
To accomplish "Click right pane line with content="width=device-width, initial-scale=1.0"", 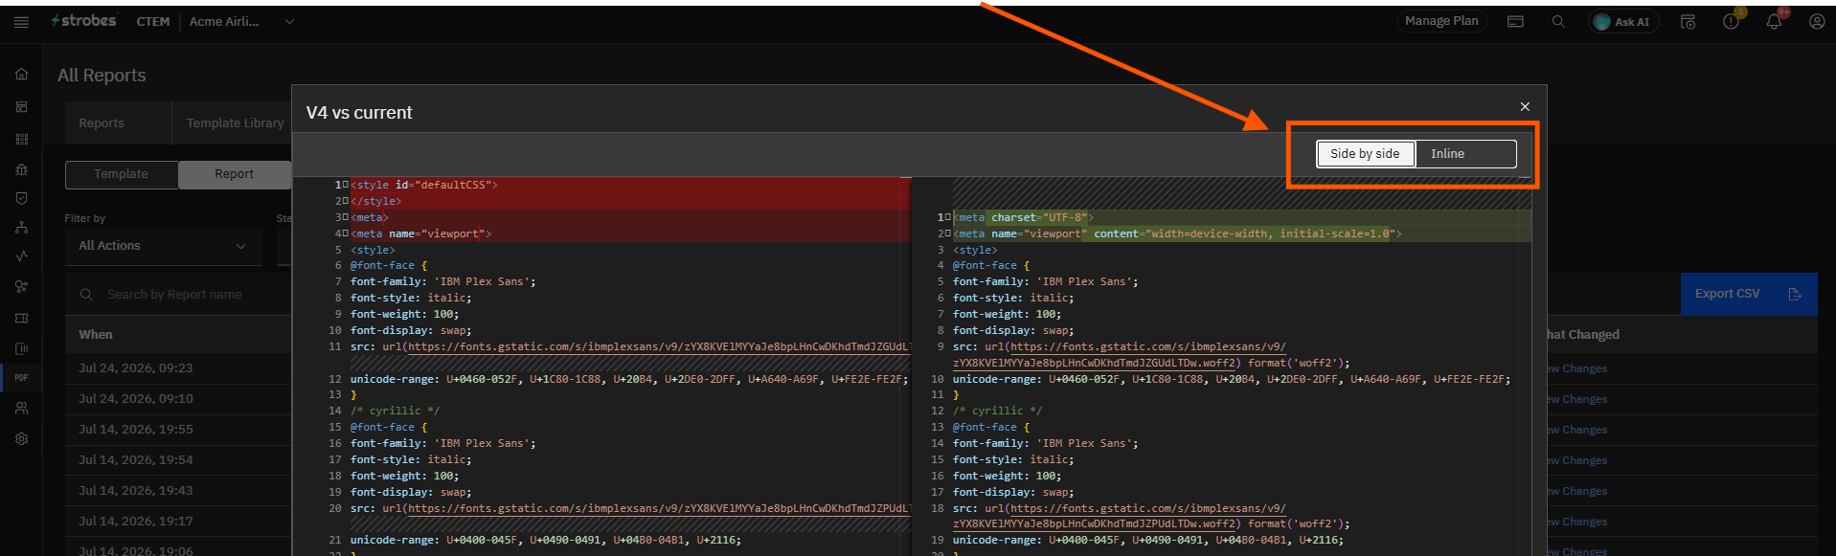I will coord(1177,234).
